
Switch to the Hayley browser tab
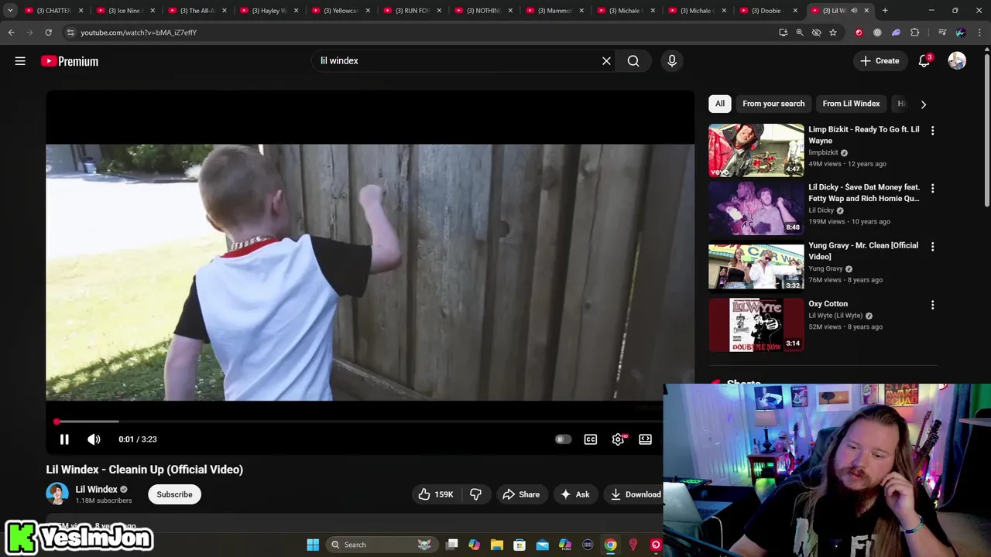pyautogui.click(x=267, y=11)
